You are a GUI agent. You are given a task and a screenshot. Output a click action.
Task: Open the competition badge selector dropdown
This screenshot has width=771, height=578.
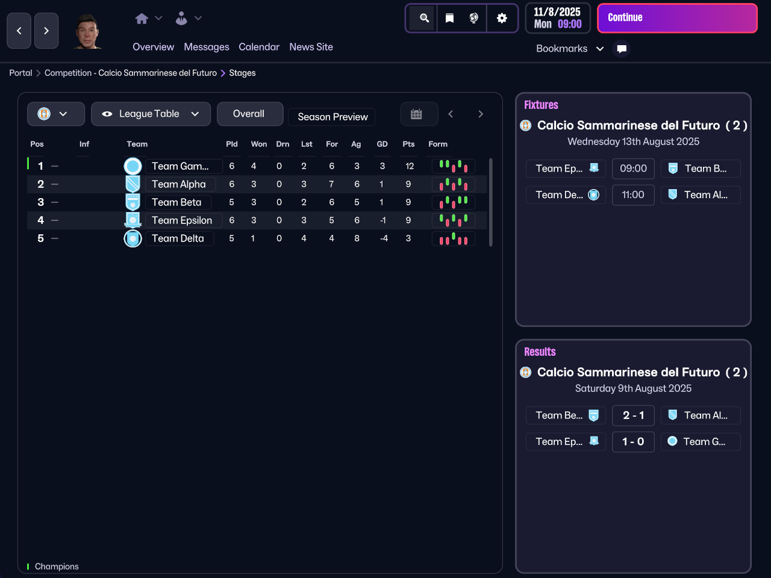pyautogui.click(x=55, y=114)
